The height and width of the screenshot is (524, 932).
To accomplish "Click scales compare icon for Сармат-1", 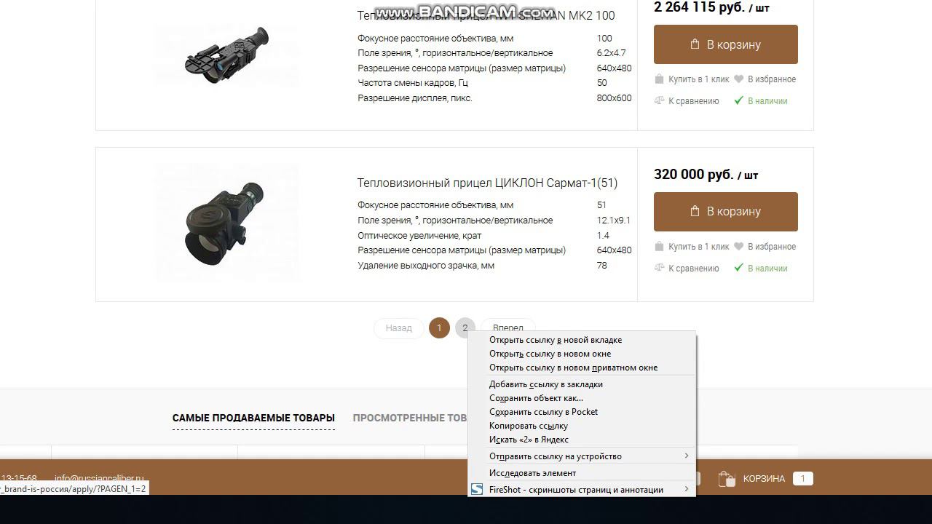I will [659, 268].
